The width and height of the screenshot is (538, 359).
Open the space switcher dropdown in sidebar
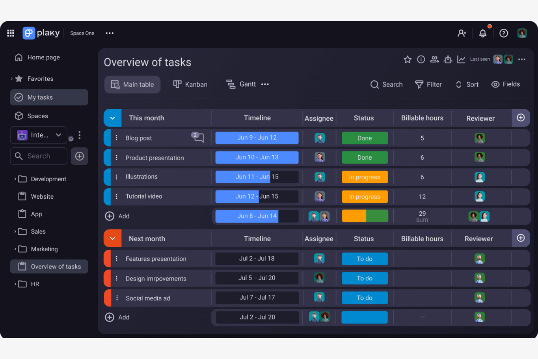pos(59,135)
